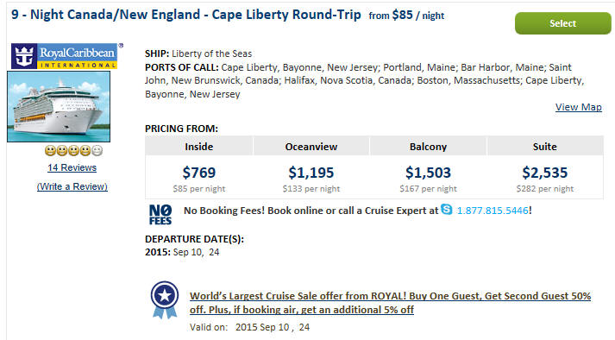615x340 pixels.
Task: Click the Liberty of the Seas ship photo
Action: (59, 106)
